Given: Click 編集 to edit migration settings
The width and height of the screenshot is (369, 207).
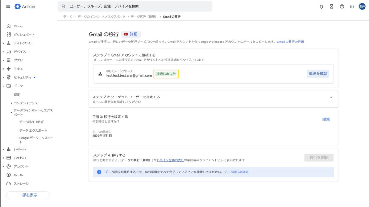Looking at the screenshot, I should (x=326, y=119).
